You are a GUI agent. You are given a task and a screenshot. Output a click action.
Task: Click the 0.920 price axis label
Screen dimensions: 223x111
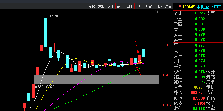(x=168, y=75)
